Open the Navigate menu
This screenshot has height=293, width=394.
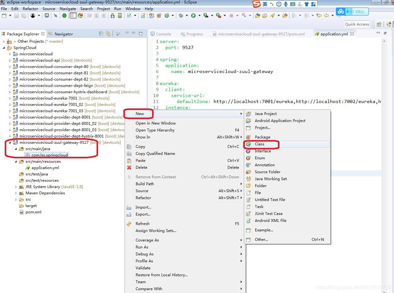68,9
